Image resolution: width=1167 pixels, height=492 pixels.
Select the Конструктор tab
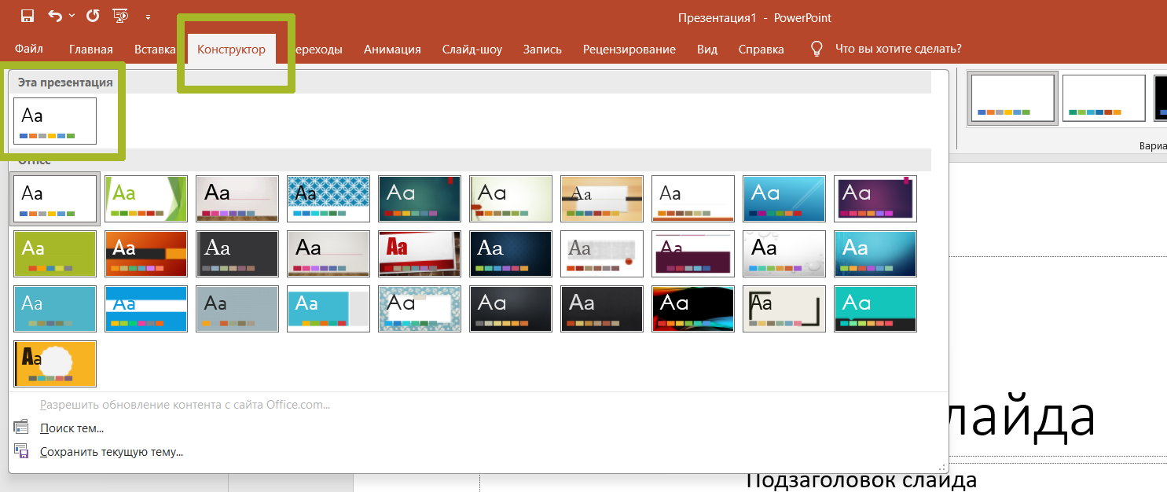coord(232,50)
